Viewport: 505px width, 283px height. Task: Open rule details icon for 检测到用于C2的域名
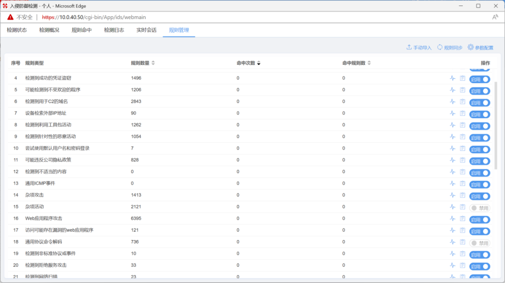click(x=462, y=102)
